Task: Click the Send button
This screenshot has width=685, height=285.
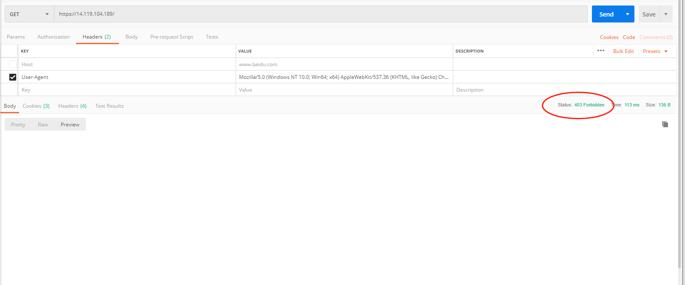Action: click(606, 14)
